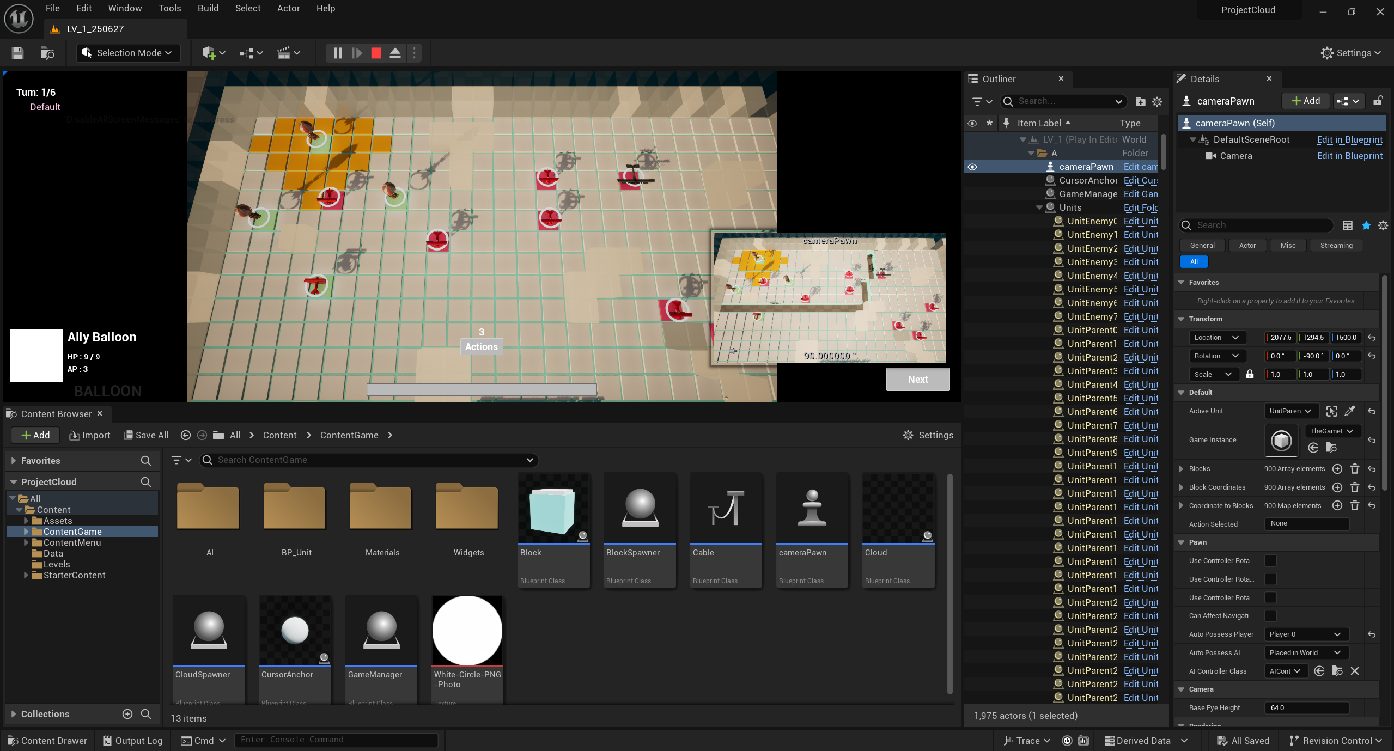Viewport: 1394px width, 751px height.
Task: Stop the play session with red square
Action: pyautogui.click(x=376, y=53)
